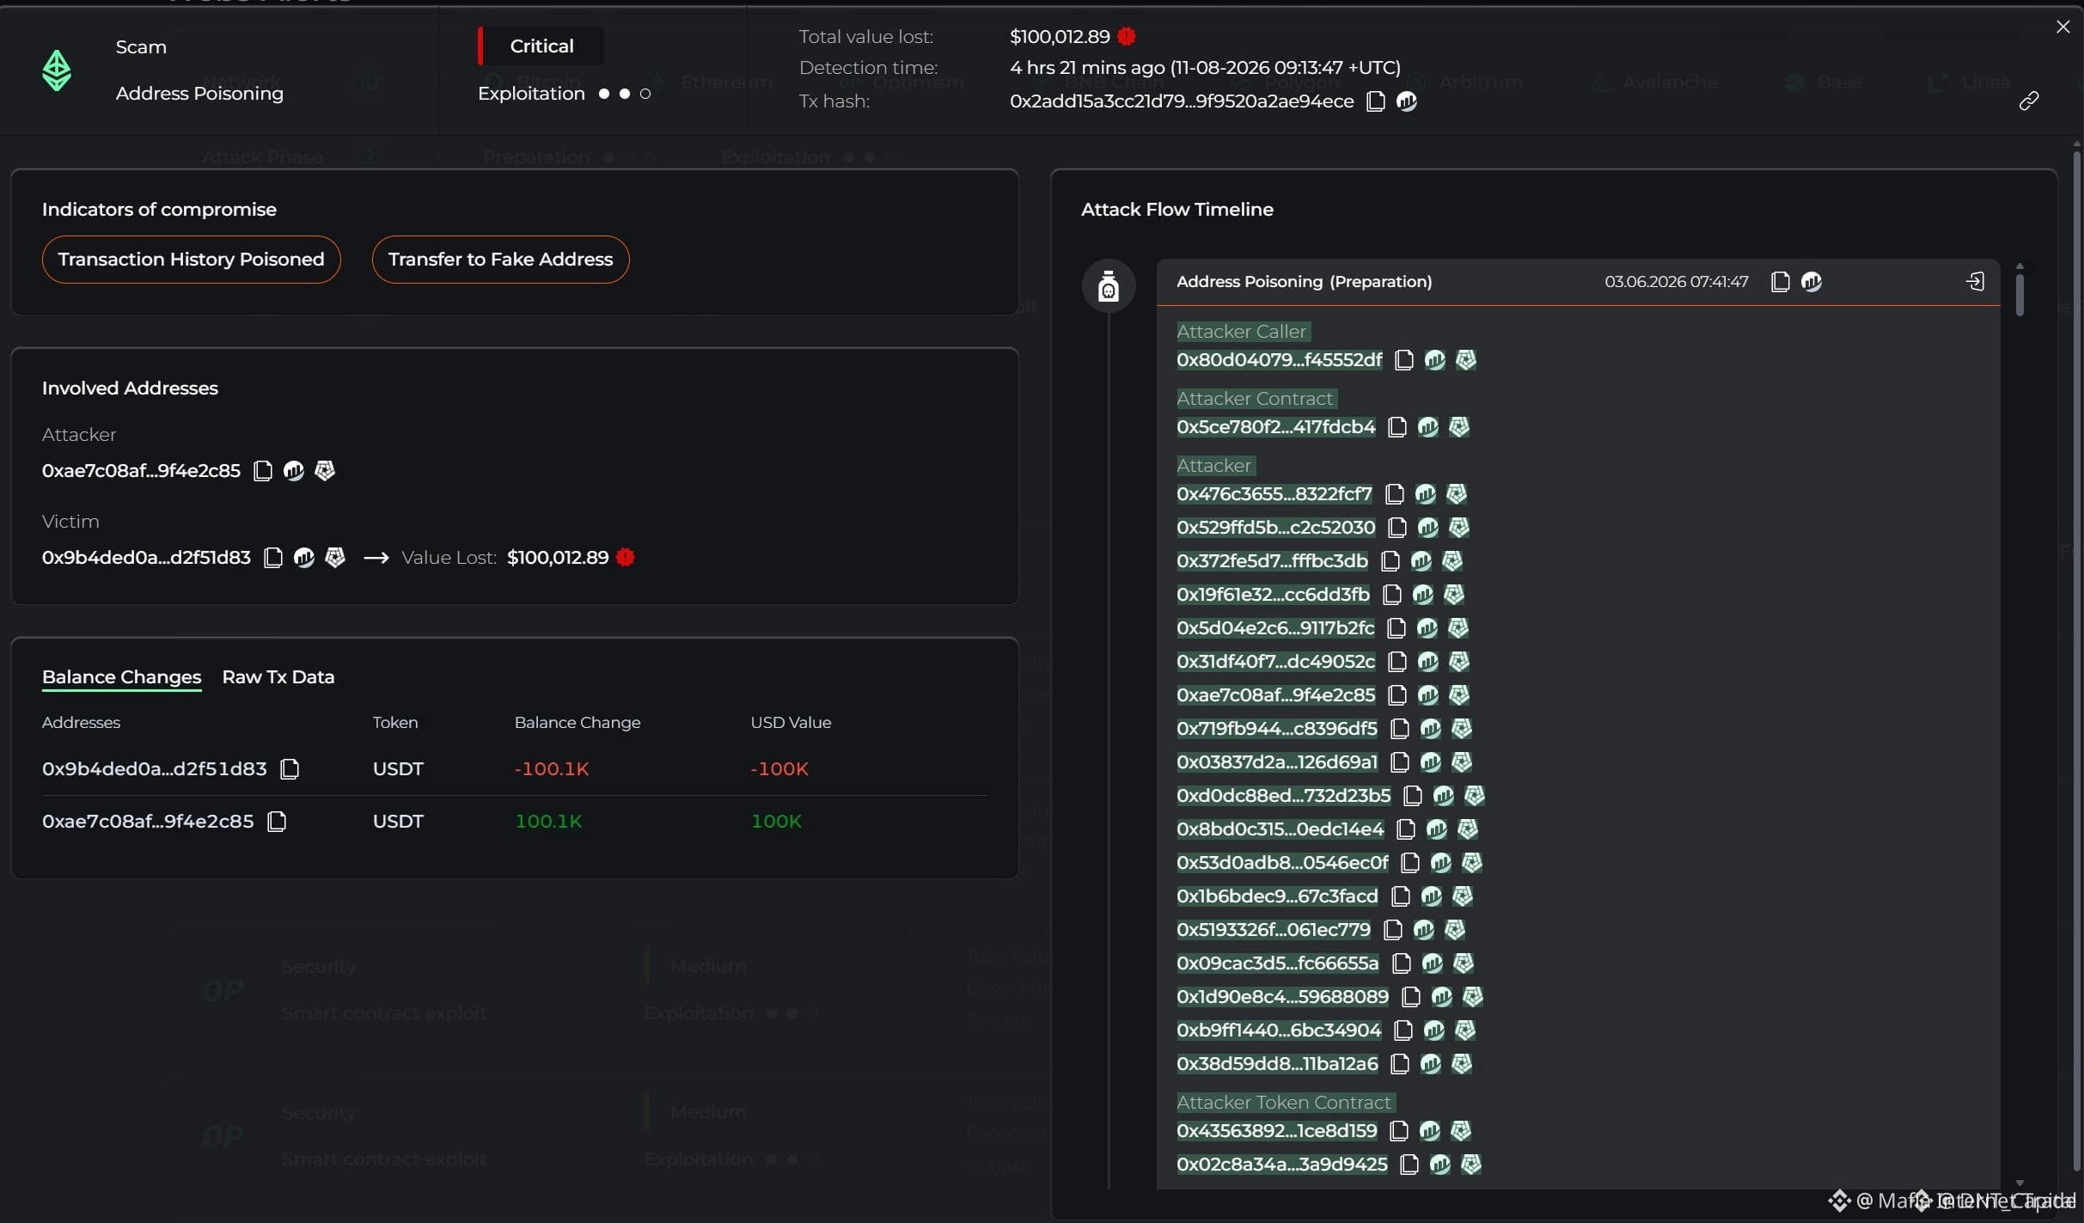
Task: Click the timeline scrollbar down arrow
Action: [2020, 1183]
